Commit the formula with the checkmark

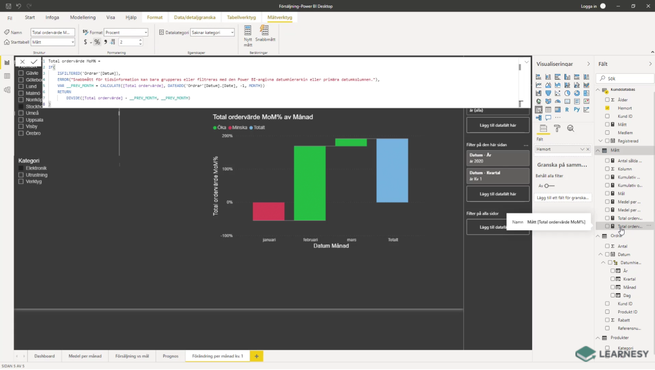coord(34,62)
